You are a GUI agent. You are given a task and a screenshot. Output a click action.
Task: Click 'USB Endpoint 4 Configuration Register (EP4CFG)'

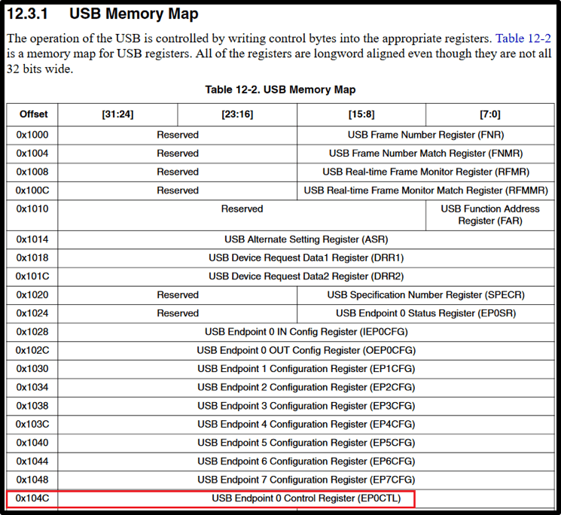point(306,424)
